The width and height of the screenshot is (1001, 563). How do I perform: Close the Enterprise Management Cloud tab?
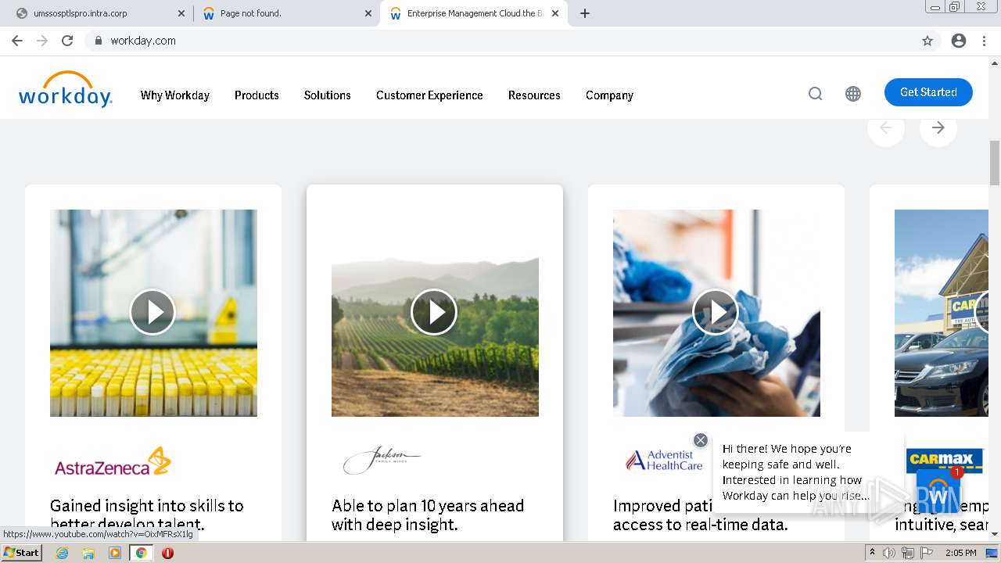tap(554, 13)
